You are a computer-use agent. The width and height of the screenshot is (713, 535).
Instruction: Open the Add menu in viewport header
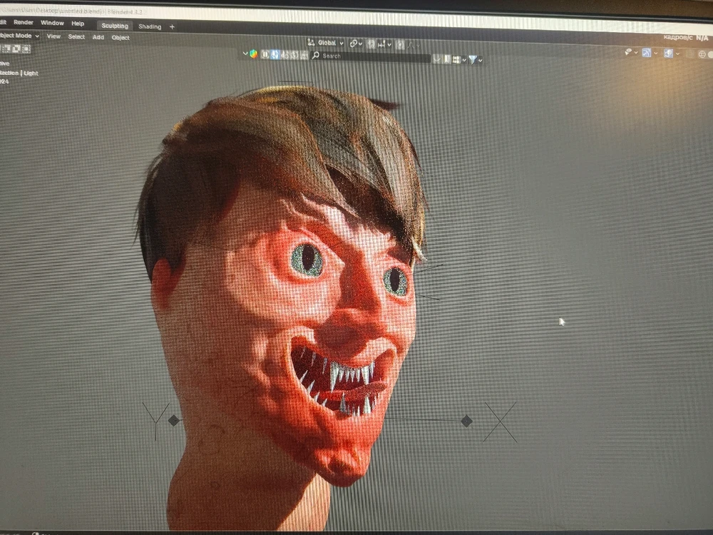(98, 37)
